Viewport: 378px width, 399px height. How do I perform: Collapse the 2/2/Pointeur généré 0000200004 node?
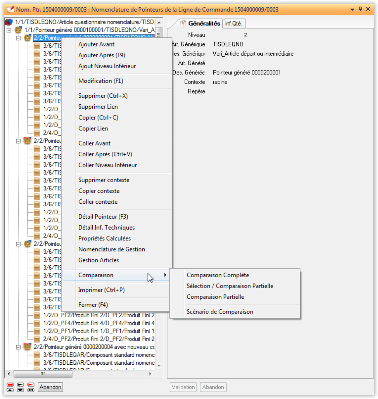tap(18, 347)
